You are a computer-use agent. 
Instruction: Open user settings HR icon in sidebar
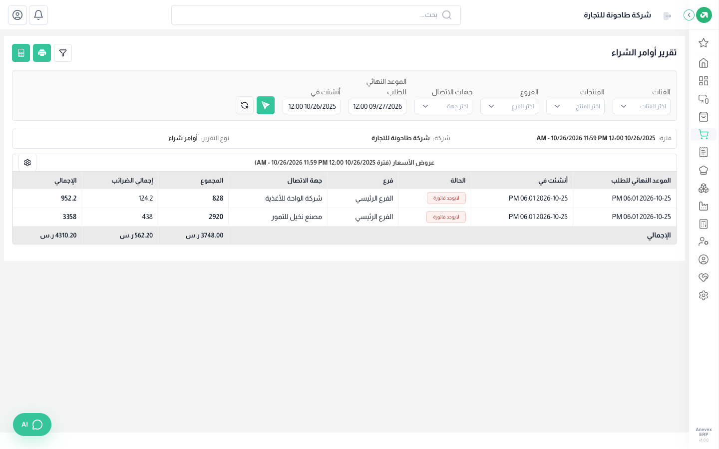[x=704, y=241]
